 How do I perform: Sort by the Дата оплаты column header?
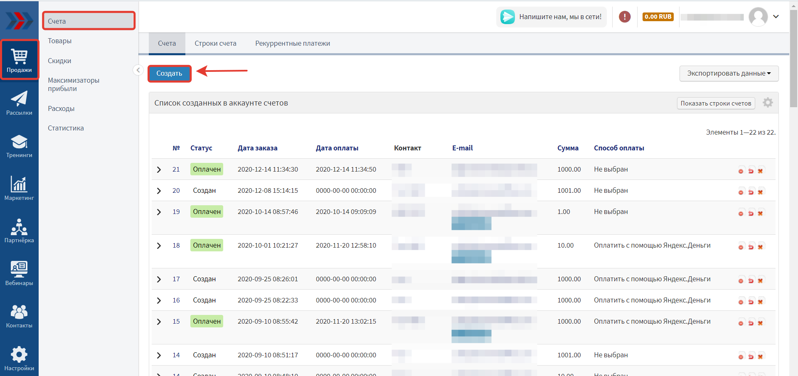point(337,148)
